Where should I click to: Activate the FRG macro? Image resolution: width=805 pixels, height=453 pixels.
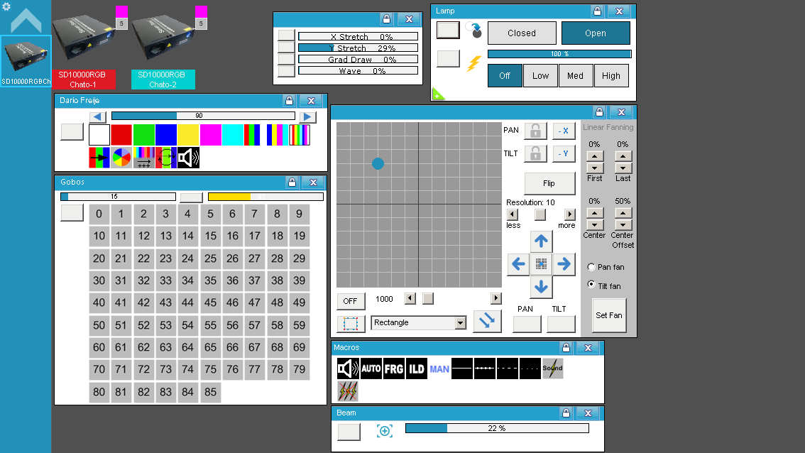click(x=394, y=369)
